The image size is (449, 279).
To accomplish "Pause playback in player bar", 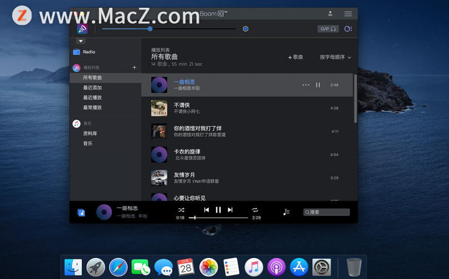I will pos(218,210).
